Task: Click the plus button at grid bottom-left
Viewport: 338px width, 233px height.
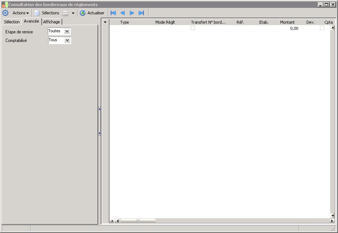Action: pos(112,221)
